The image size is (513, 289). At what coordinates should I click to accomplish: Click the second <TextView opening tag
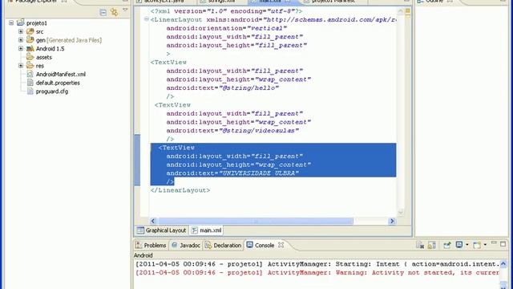[172, 105]
